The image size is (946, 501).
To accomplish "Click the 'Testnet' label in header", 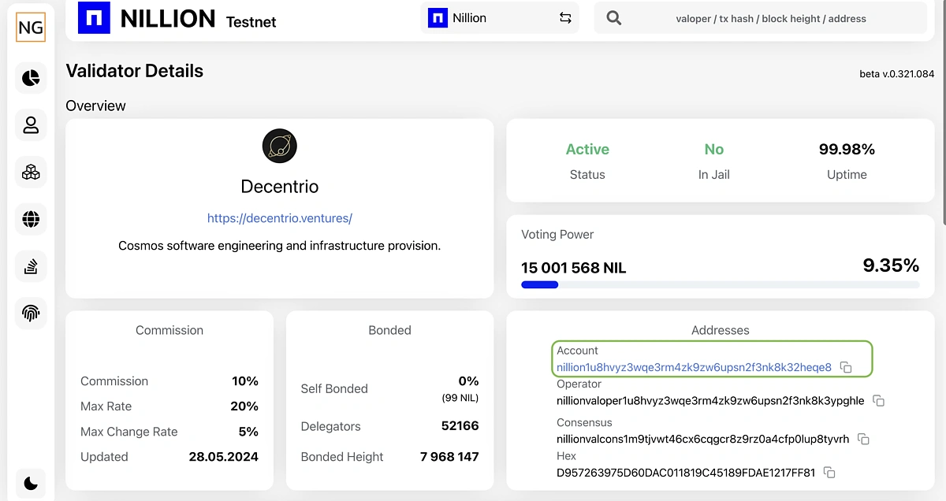I will [x=251, y=22].
